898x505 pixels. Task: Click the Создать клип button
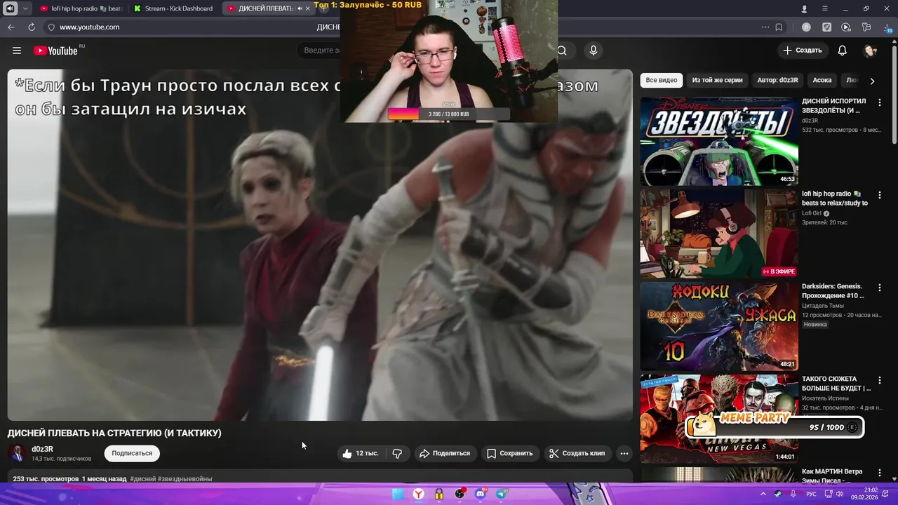(x=577, y=453)
